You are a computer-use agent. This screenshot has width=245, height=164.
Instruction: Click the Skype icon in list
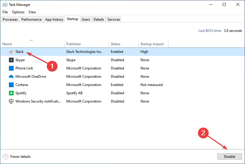point(11,60)
